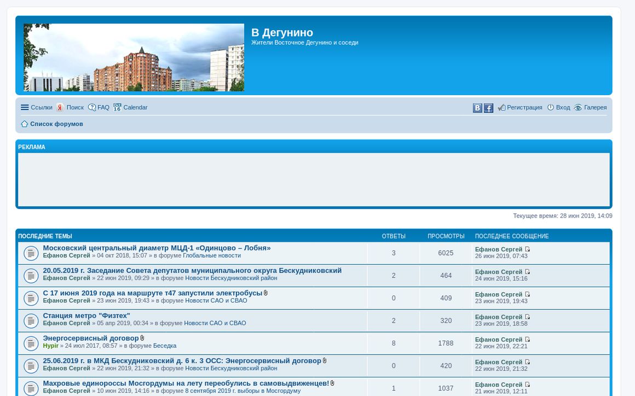The height and width of the screenshot is (396, 635).
Task: Open topic Энергосервисный договор by Hypir
Action: pos(91,338)
